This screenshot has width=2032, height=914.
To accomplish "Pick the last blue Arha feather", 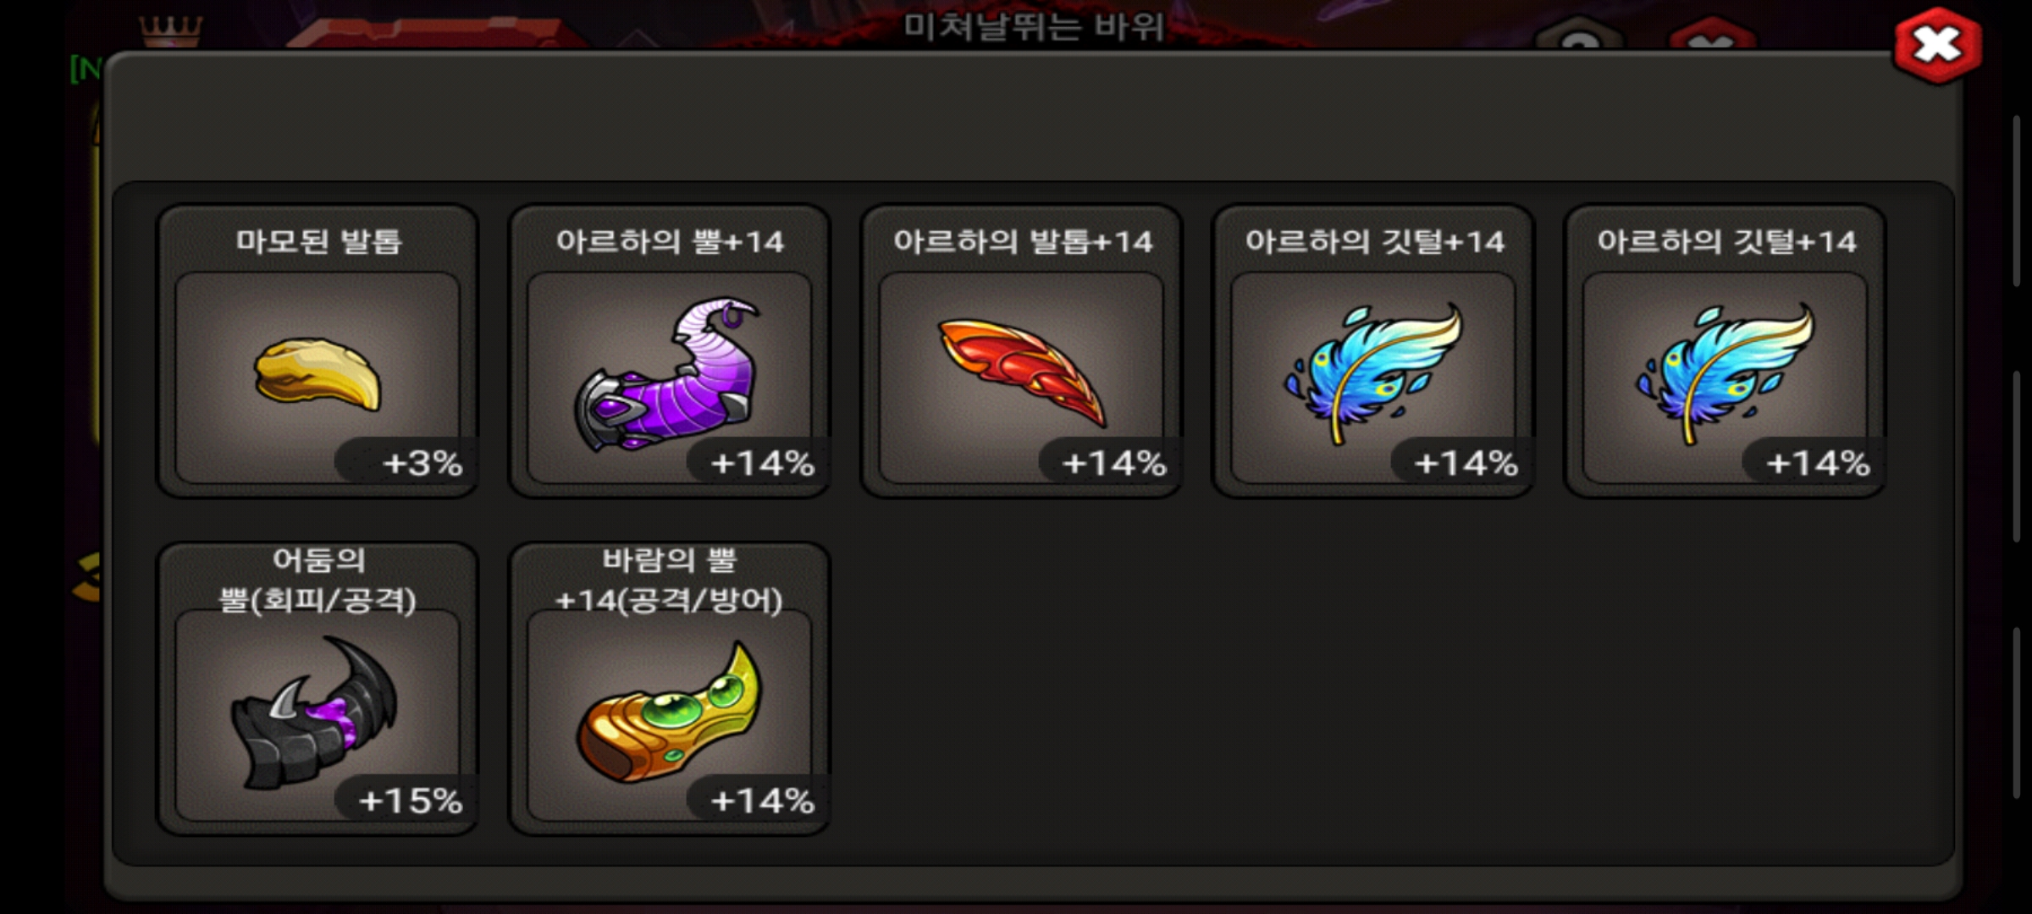I will pyautogui.click(x=1726, y=372).
